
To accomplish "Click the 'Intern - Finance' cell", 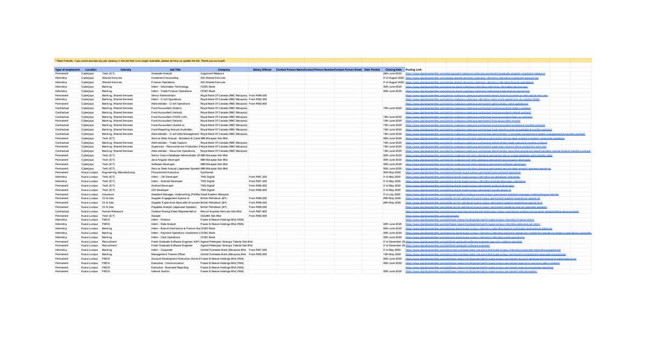I will coord(175,220).
